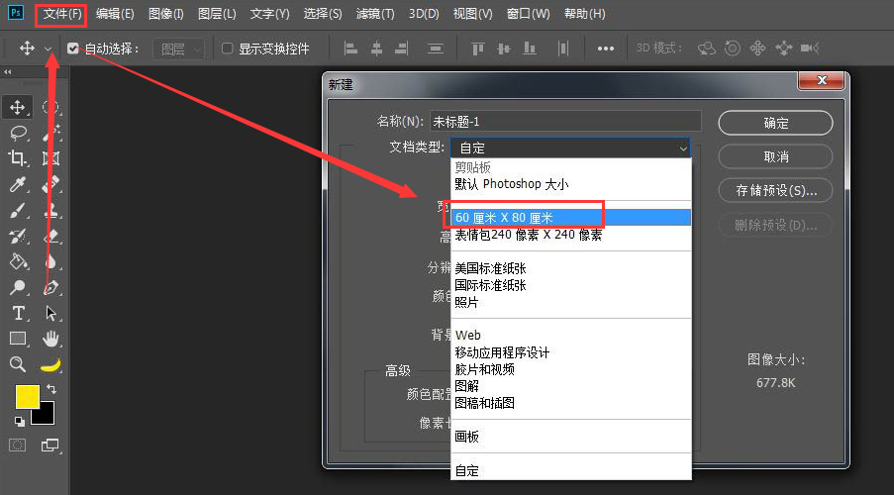Click the 取消 button
894x495 pixels.
tap(775, 156)
